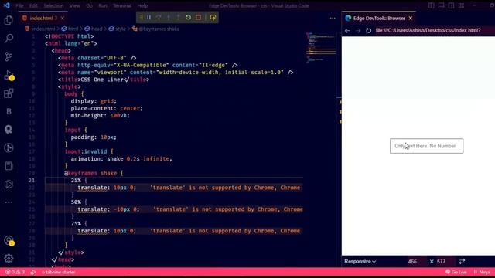Open the B extension icon in activity bar
This screenshot has height=278, width=495.
coord(9,111)
